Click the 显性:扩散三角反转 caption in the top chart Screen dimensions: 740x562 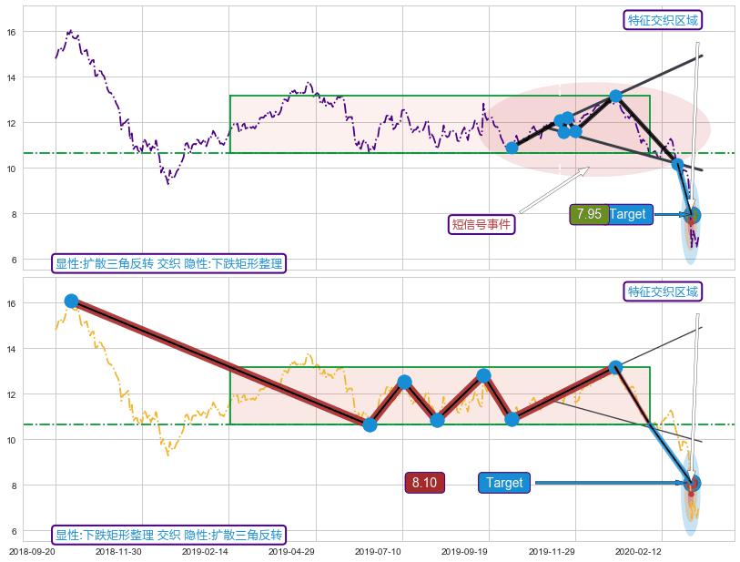pos(168,264)
